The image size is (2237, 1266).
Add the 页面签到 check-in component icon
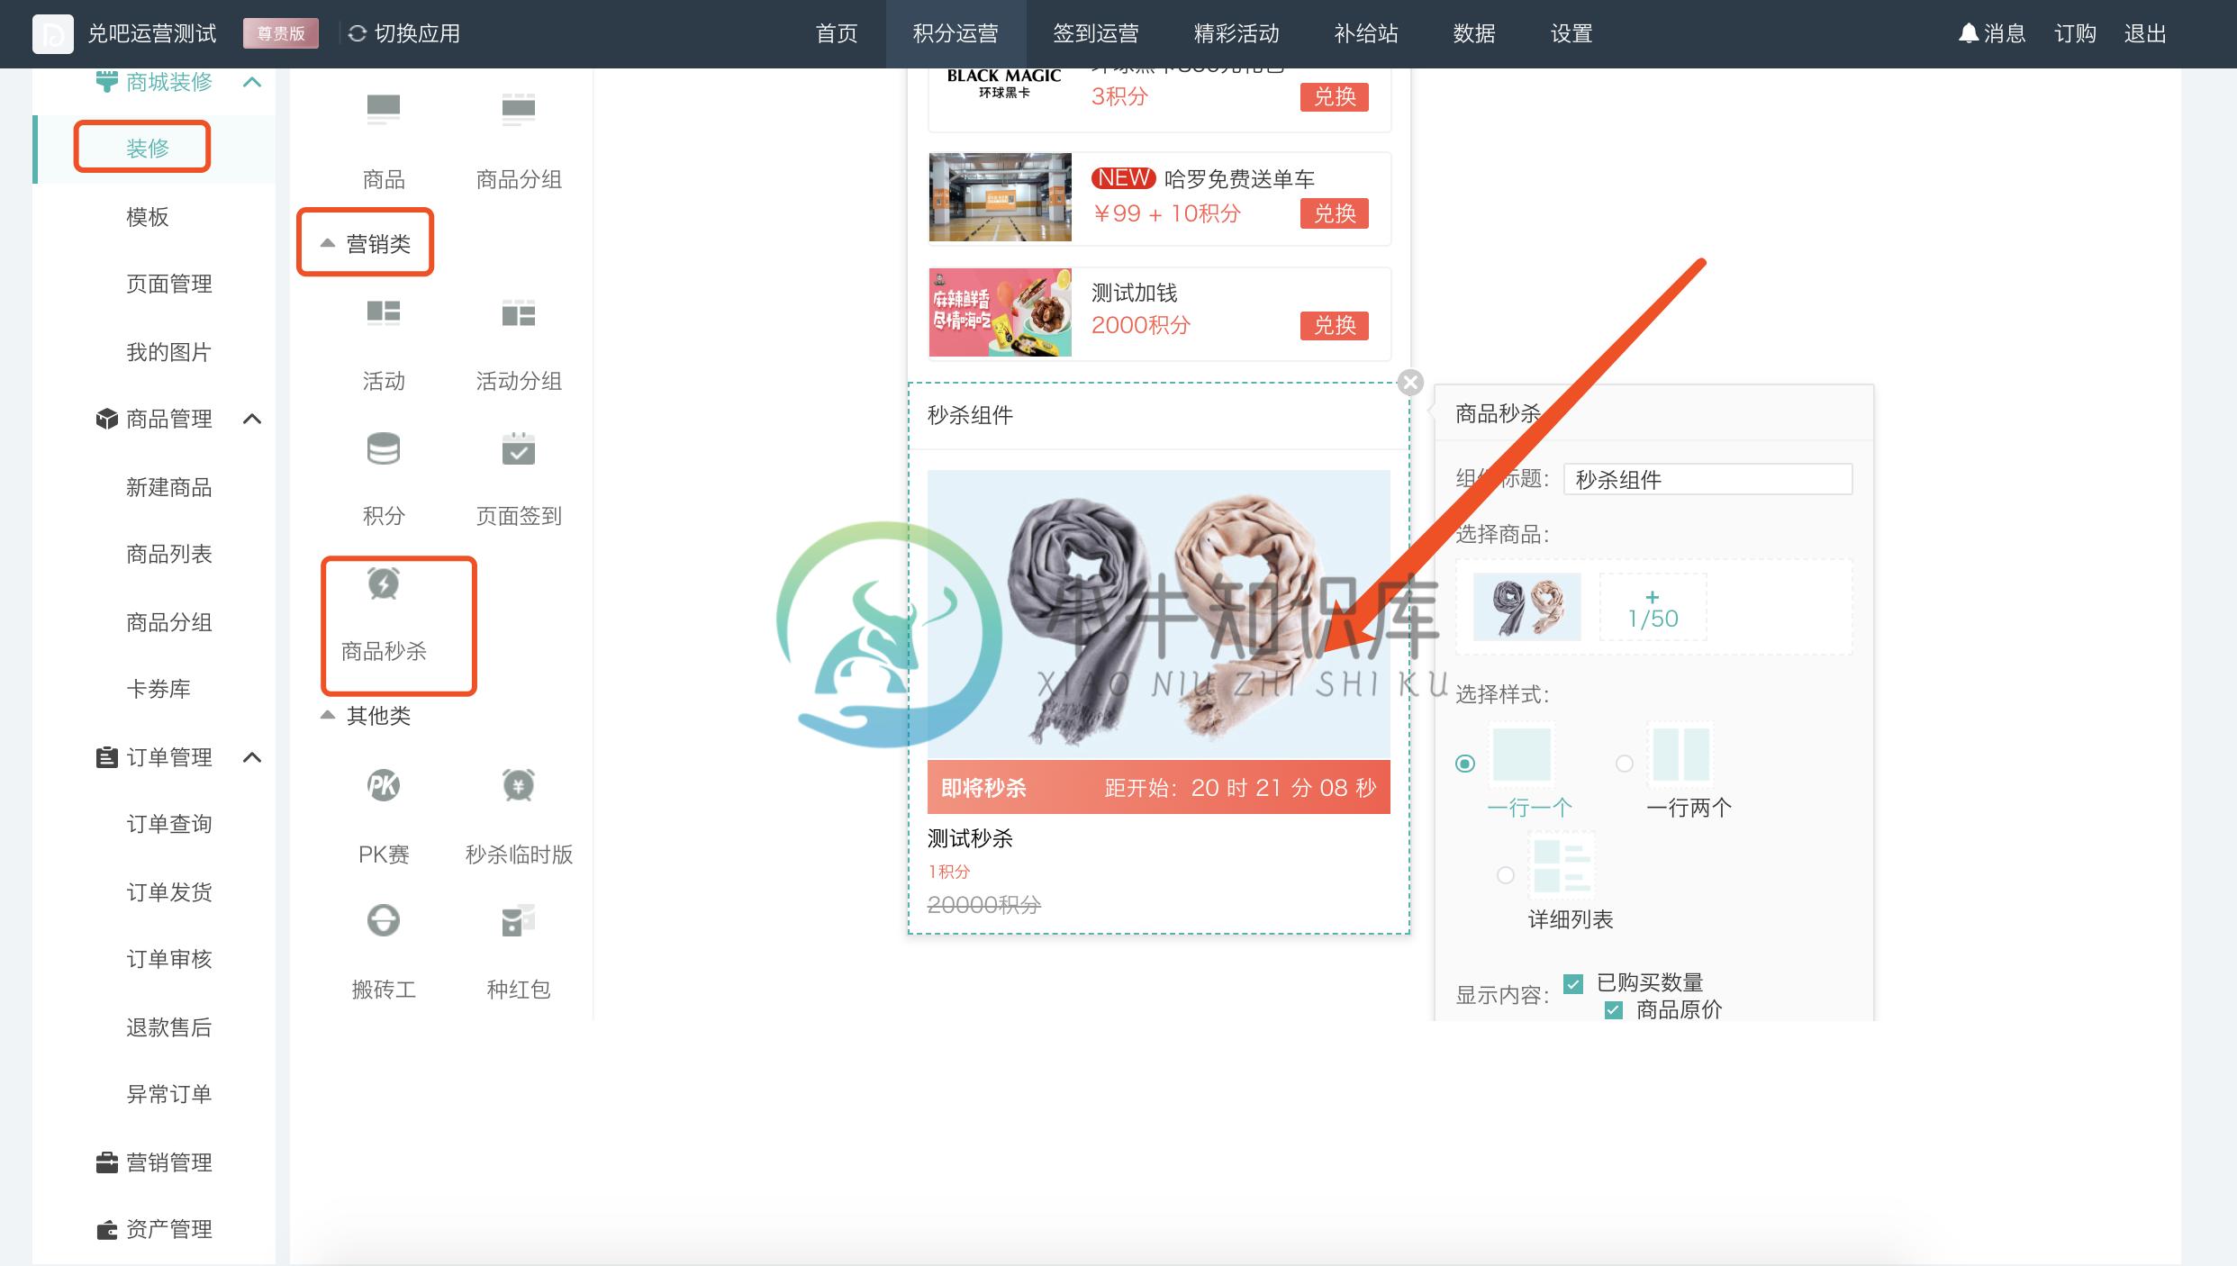click(x=519, y=448)
